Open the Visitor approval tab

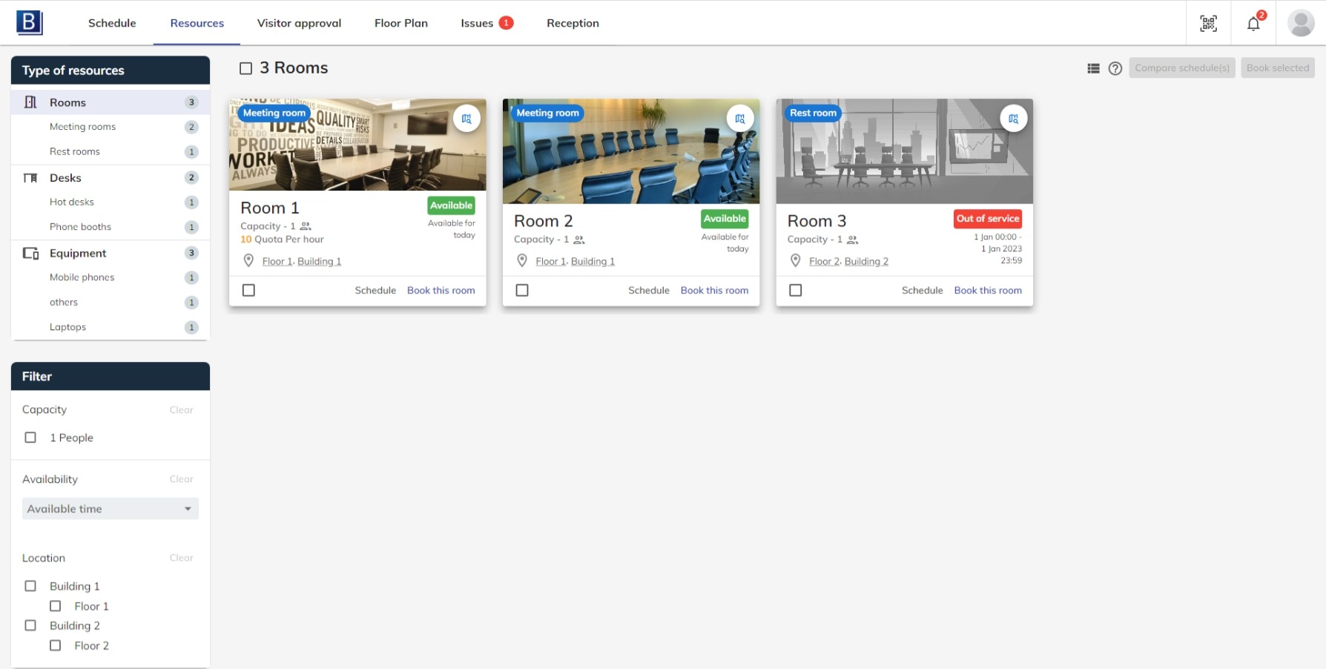299,23
